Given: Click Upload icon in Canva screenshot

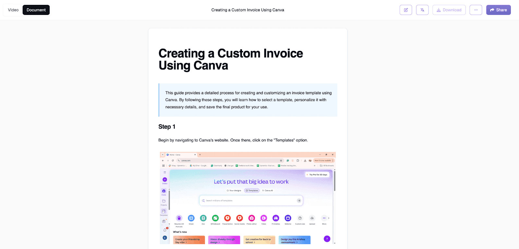Looking at the screenshot, I should click(312, 218).
